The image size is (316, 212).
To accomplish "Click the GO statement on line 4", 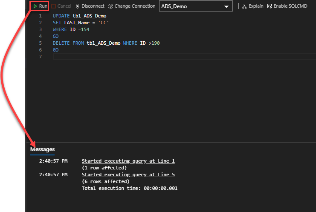I will (x=55, y=36).
